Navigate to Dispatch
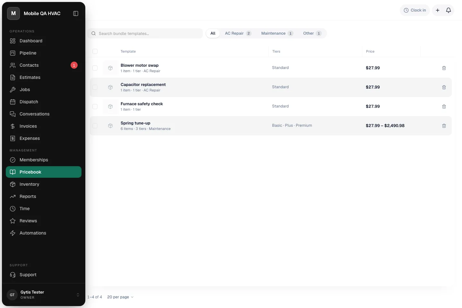462x308 pixels. [44, 102]
